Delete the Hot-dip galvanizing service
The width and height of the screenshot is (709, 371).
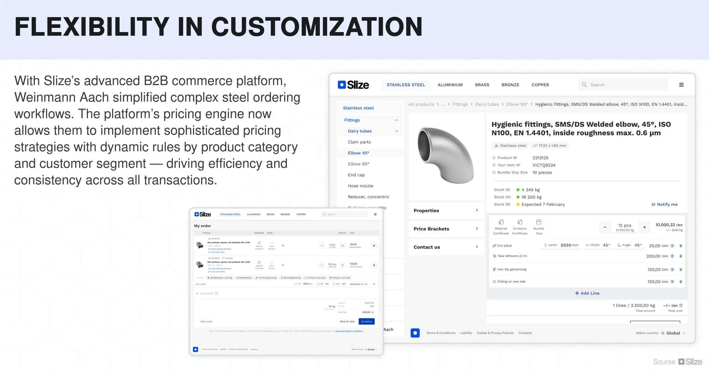[681, 270]
